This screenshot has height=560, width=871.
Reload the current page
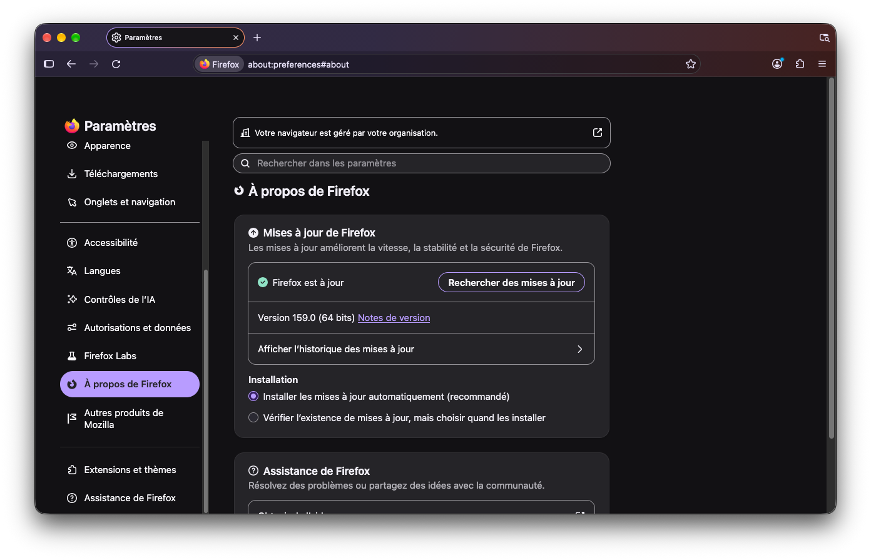click(116, 64)
